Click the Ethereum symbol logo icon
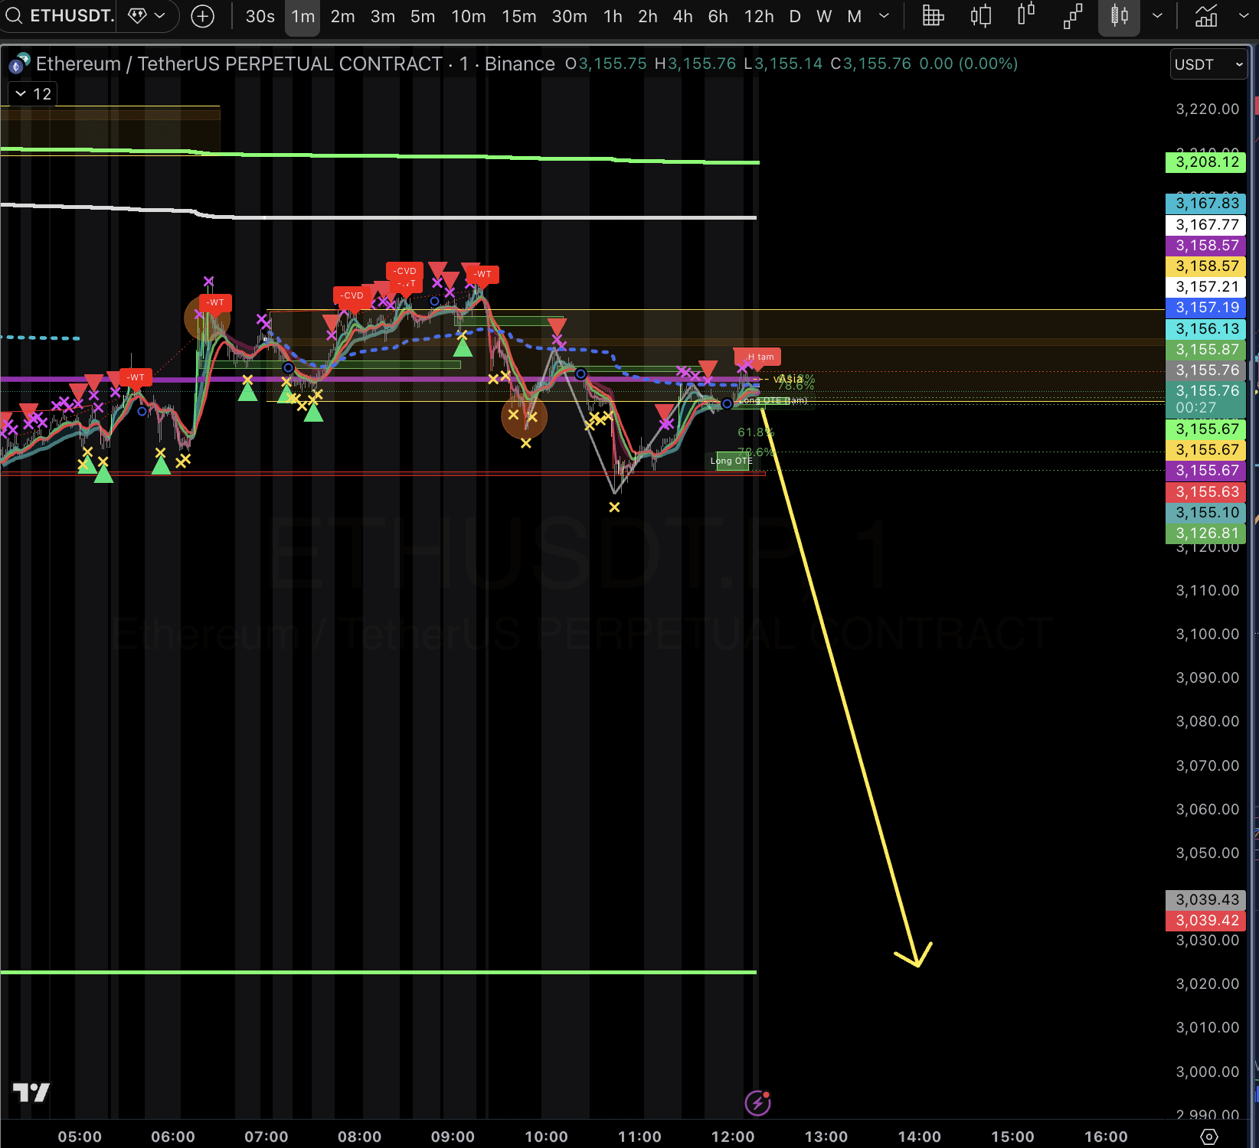 [18, 64]
